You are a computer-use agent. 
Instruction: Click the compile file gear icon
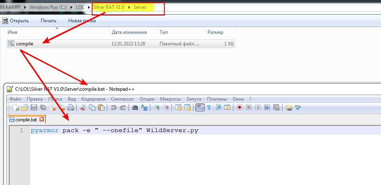click(11, 43)
